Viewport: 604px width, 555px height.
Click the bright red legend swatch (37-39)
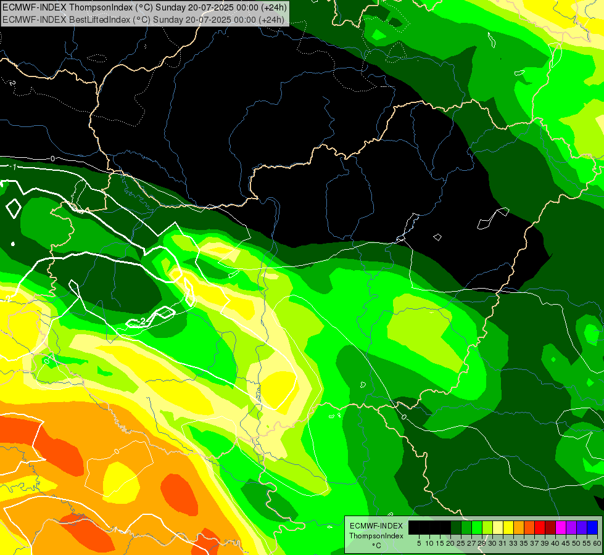pos(540,527)
